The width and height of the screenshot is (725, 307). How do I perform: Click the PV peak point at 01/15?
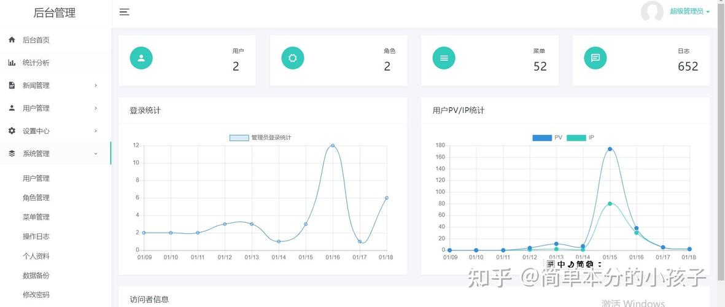tap(610, 149)
